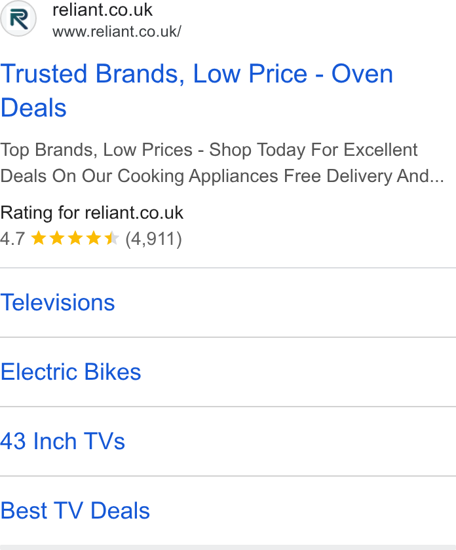Click the third gold rating star
The width and height of the screenshot is (456, 550).
pos(75,238)
